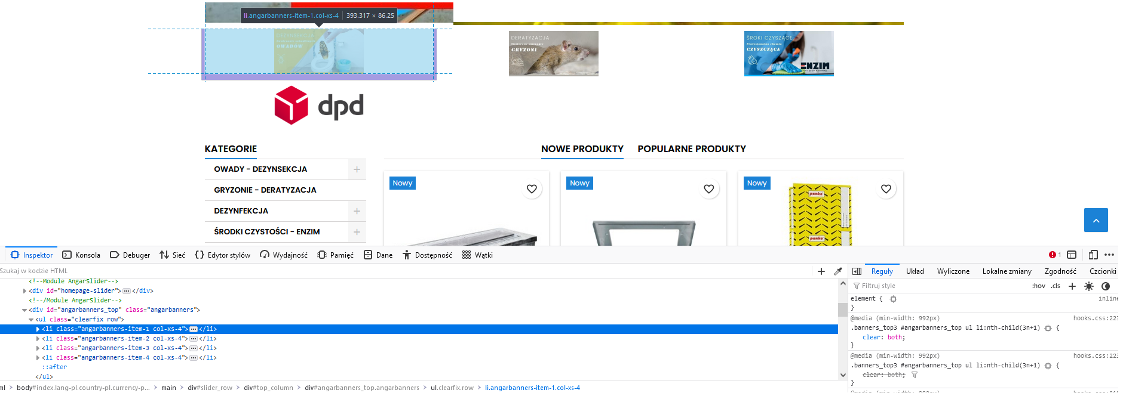Screen dimensions: 1123x396
Task: Open the devtools three-dots menu
Action: tap(1109, 255)
